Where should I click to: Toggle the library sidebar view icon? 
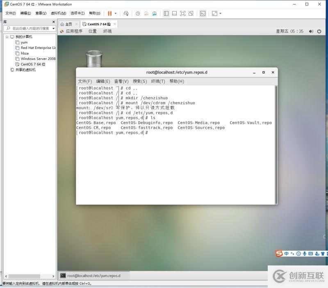click(x=166, y=14)
